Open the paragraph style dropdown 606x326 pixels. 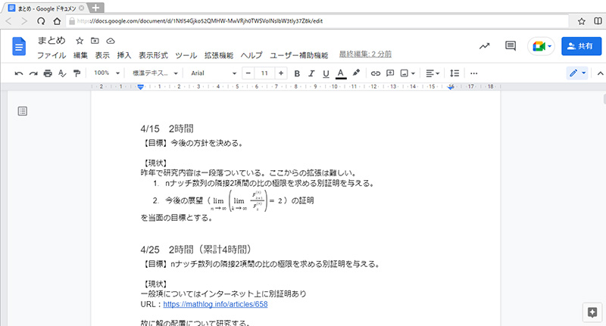155,73
